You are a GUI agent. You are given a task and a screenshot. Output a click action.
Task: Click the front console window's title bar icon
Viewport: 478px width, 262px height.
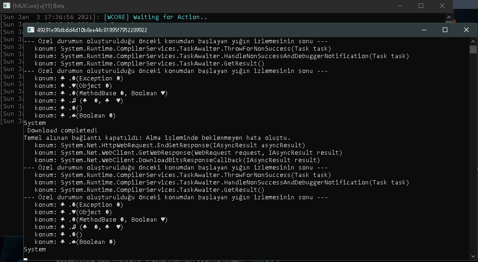click(31, 30)
